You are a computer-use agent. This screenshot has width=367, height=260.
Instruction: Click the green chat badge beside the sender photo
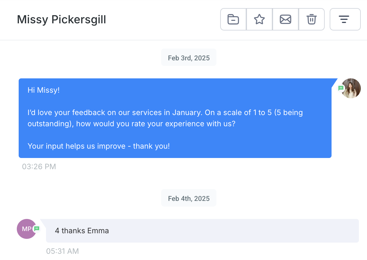(341, 88)
